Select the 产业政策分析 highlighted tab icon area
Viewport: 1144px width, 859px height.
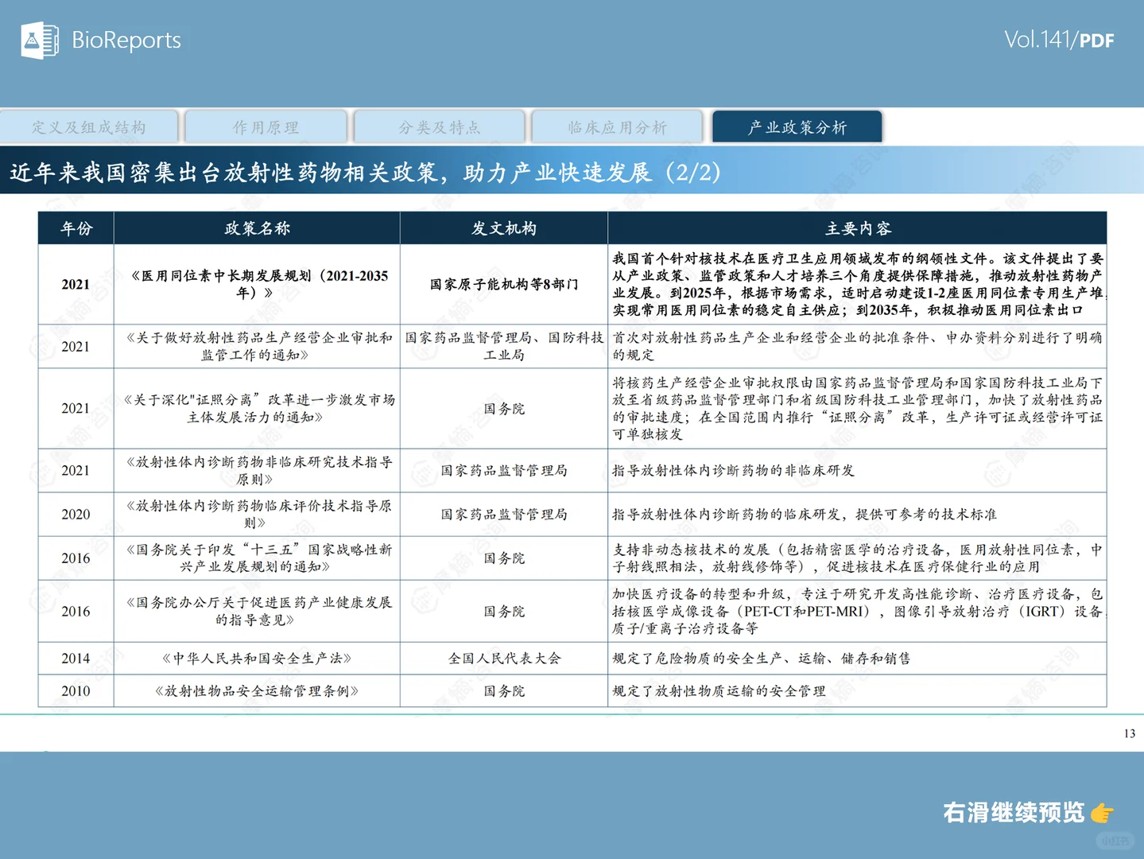point(797,126)
